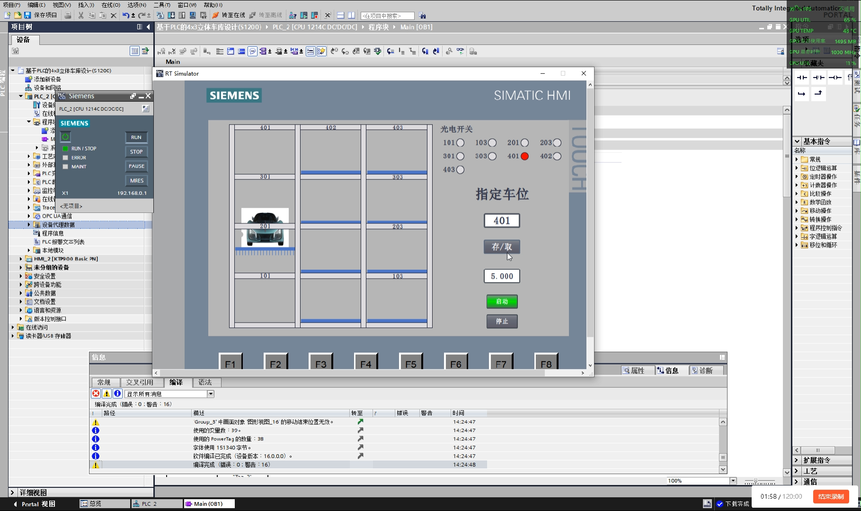Click the 401 parking slot input field
Screen dimensions: 861x511
[502, 220]
